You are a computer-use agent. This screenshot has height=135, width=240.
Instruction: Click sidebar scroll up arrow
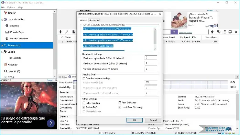[55, 11]
